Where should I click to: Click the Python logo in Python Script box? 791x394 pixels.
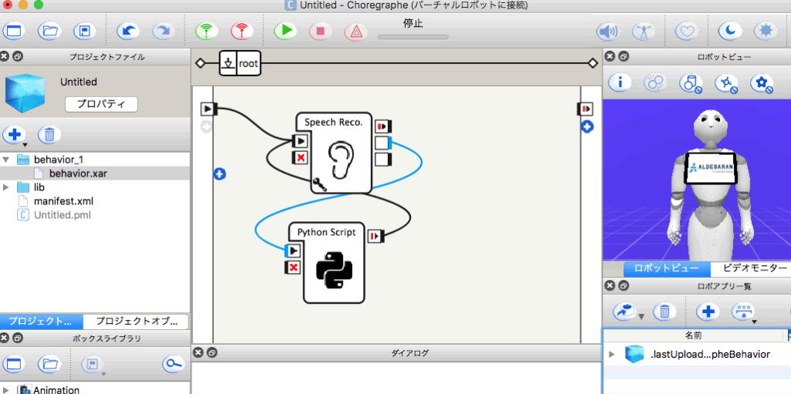point(333,270)
